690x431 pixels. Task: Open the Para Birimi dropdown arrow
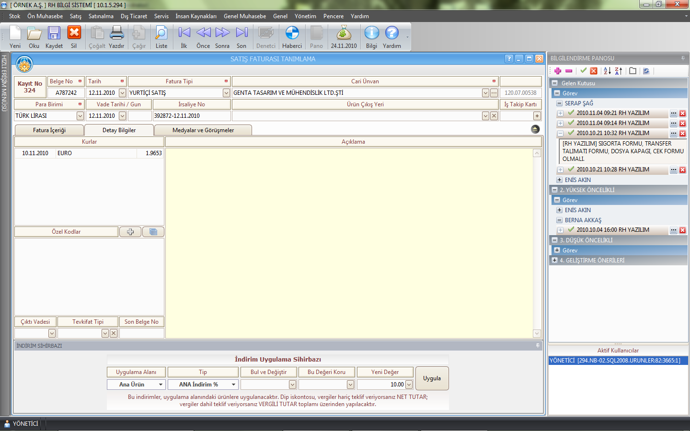[80, 116]
